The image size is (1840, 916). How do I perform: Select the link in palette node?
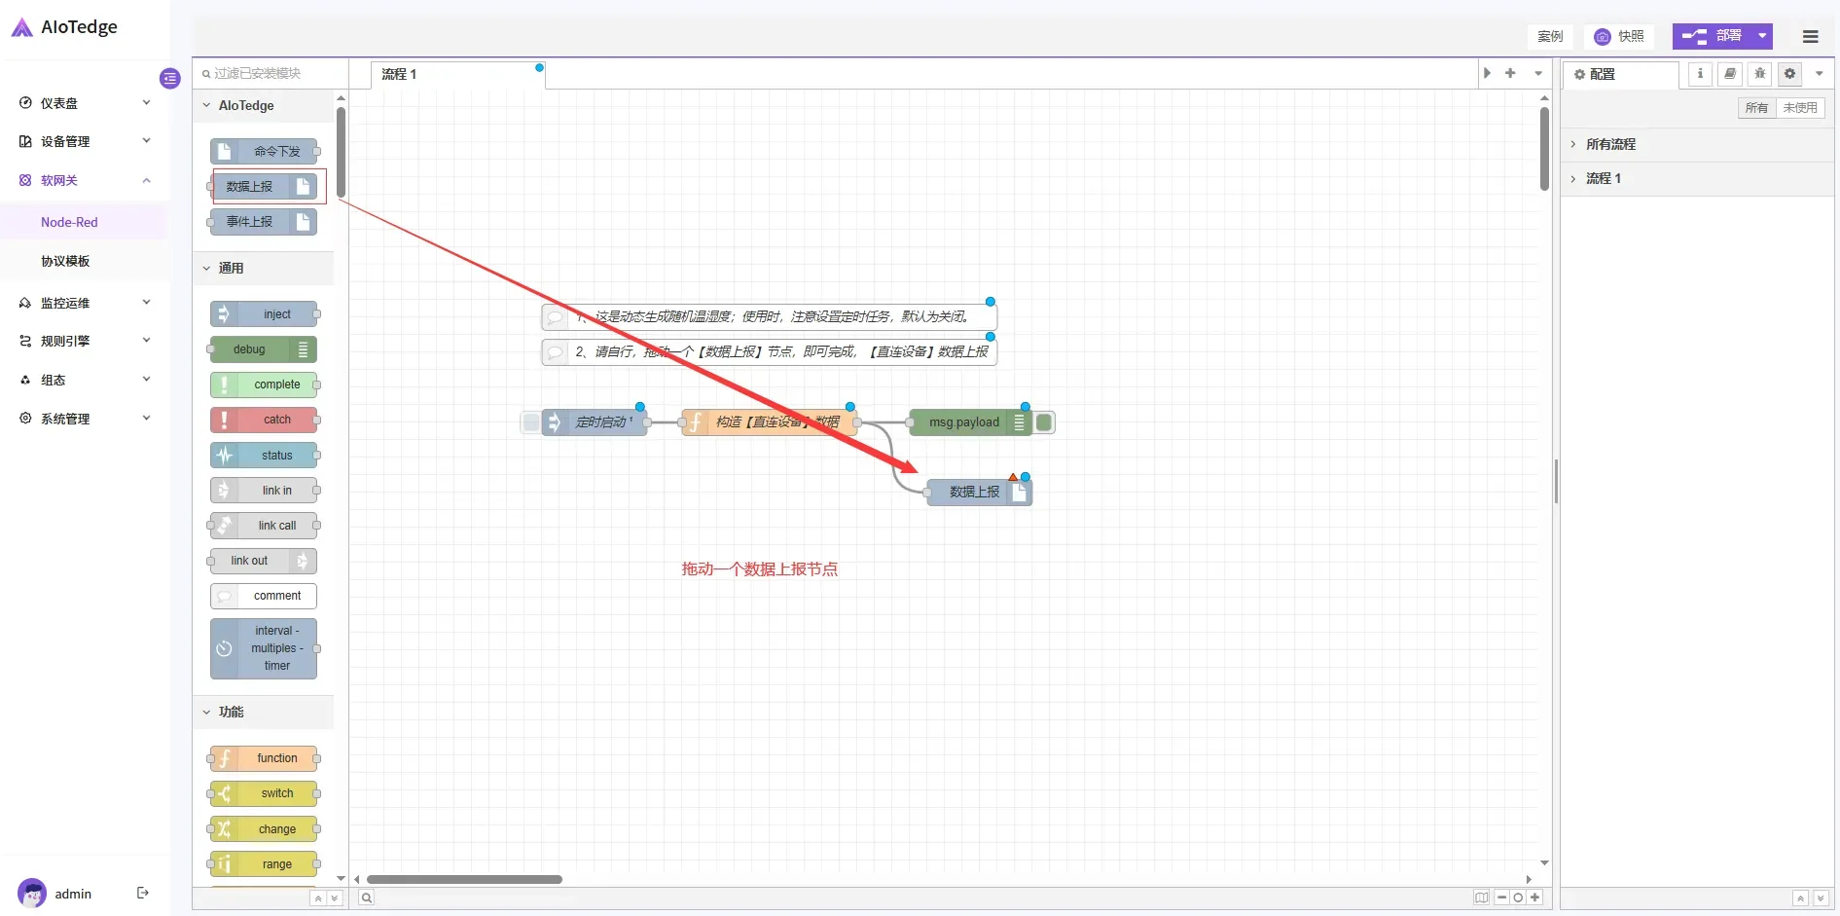[264, 491]
